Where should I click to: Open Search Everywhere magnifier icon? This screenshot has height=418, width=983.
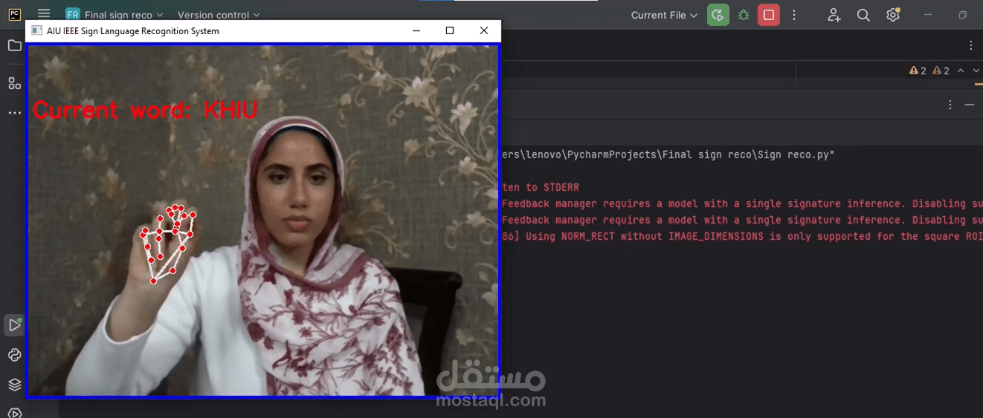[863, 15]
